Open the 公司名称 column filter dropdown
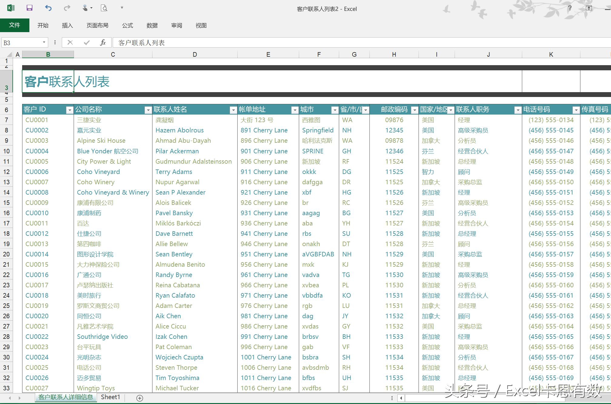The width and height of the screenshot is (611, 404). (x=148, y=110)
